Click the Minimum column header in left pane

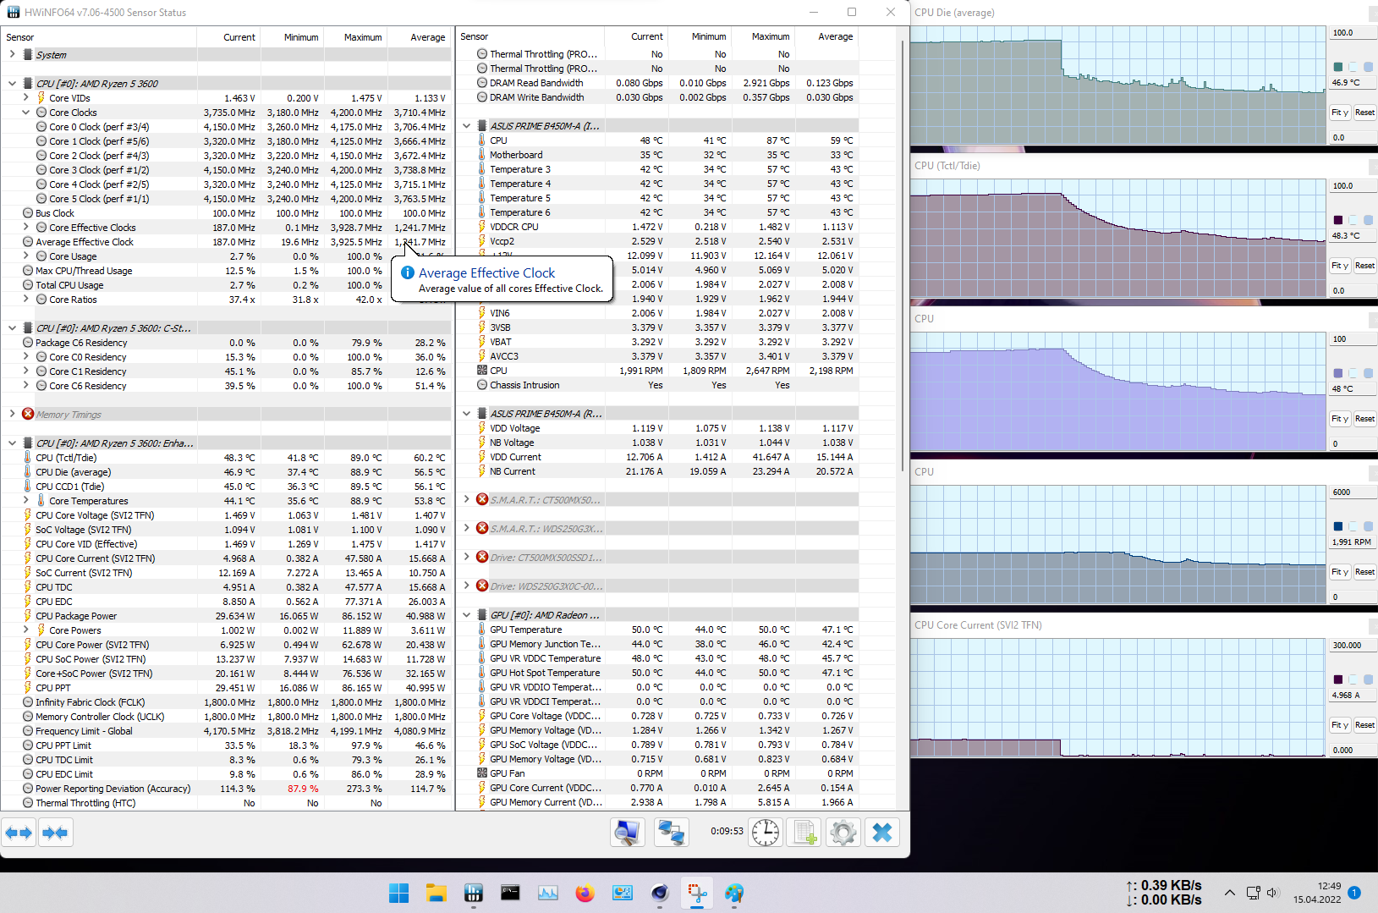(293, 37)
